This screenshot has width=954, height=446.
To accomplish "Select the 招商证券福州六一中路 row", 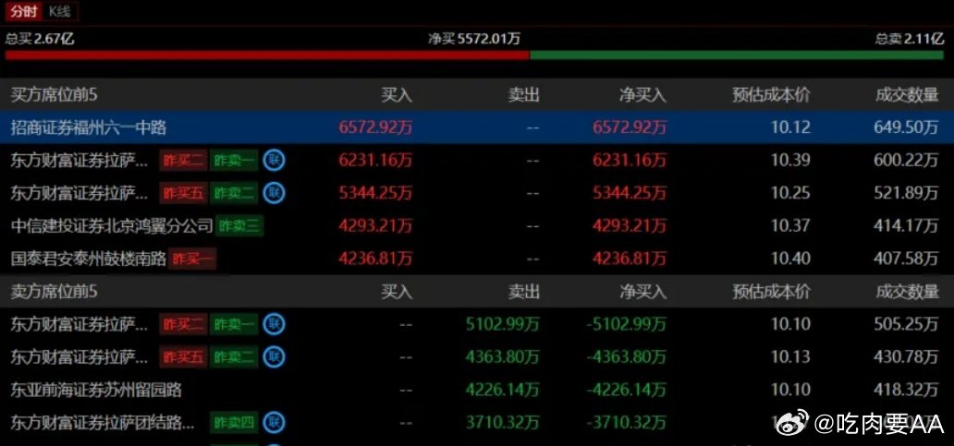I will point(477,127).
